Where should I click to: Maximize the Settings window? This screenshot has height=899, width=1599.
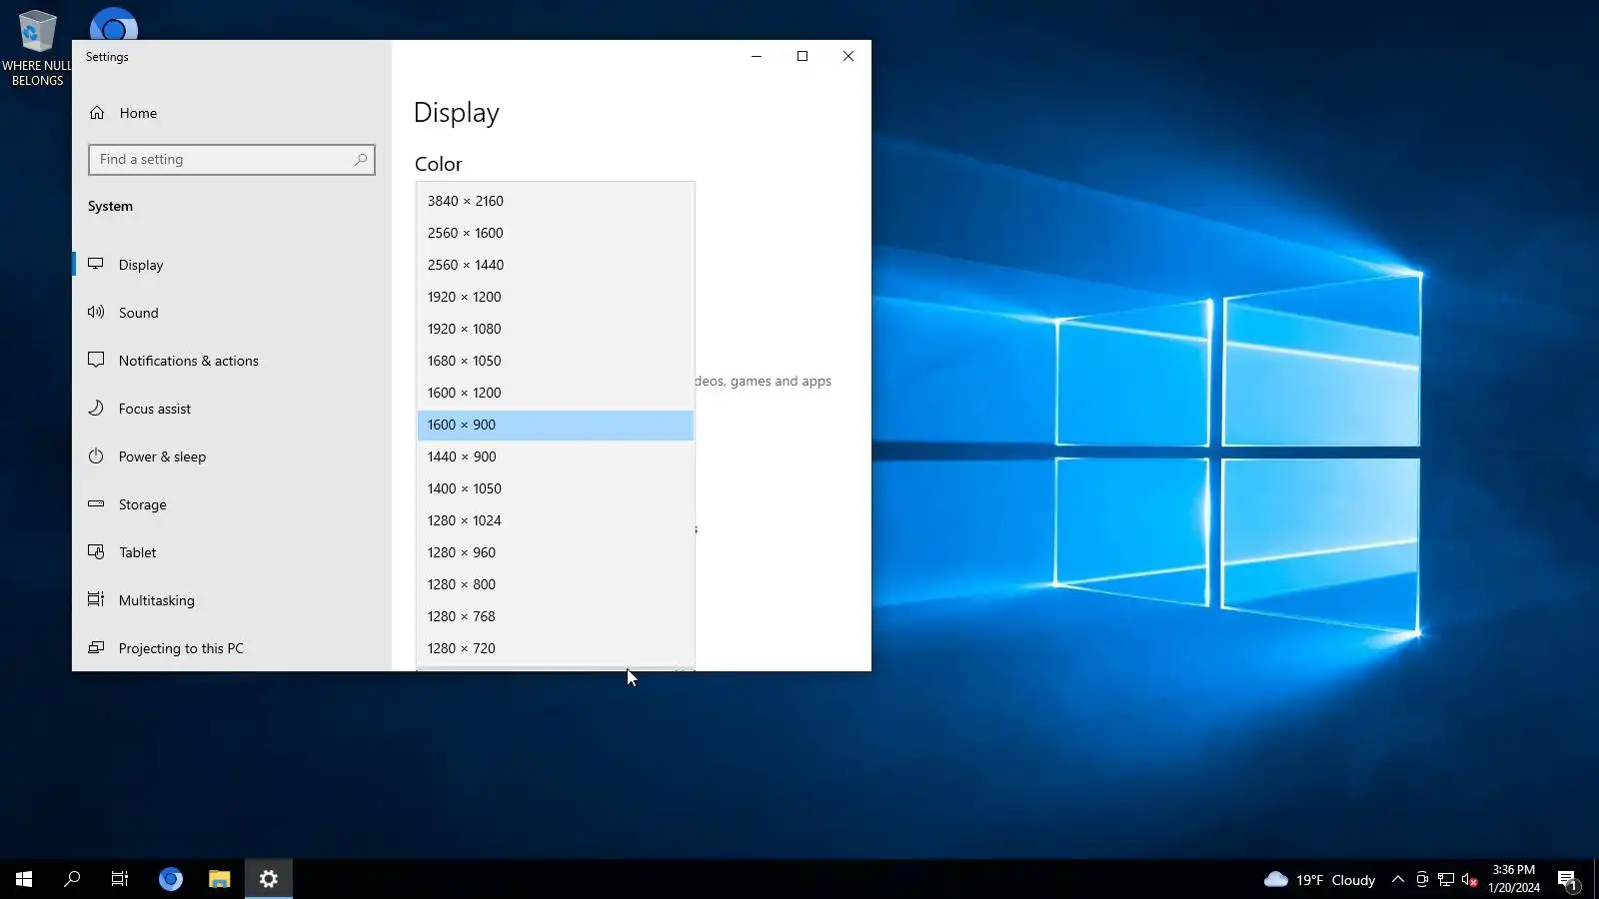(x=802, y=56)
